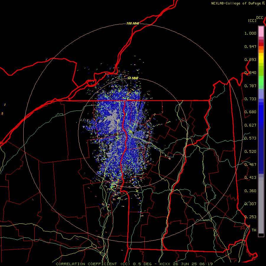Pick the dark red segment of the color bar

[x=261, y=44]
